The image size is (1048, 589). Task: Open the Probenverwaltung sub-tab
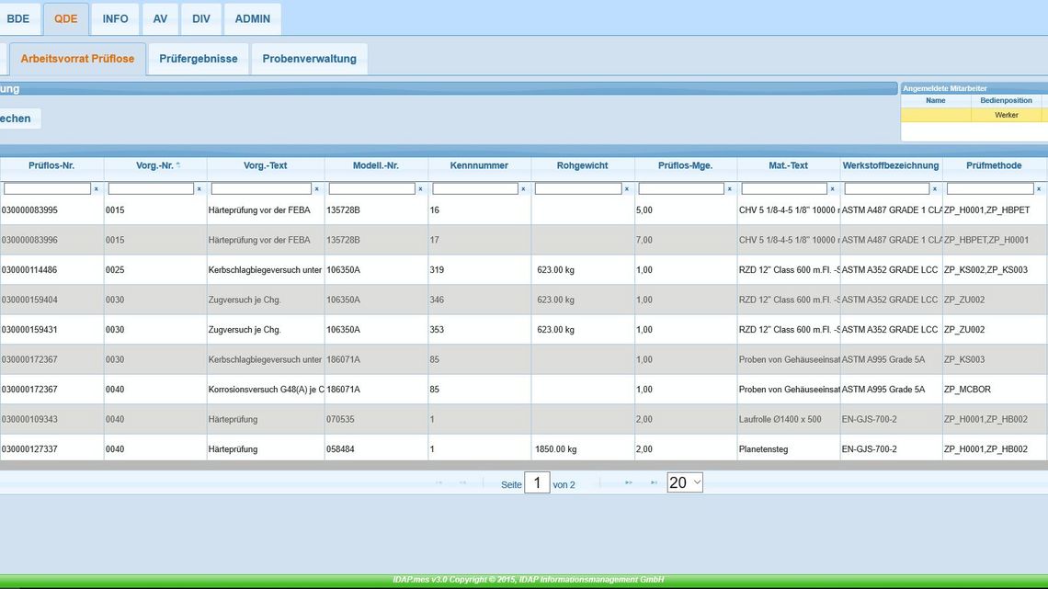[310, 59]
